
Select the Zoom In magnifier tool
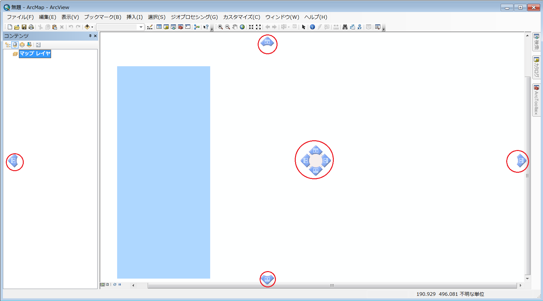221,27
